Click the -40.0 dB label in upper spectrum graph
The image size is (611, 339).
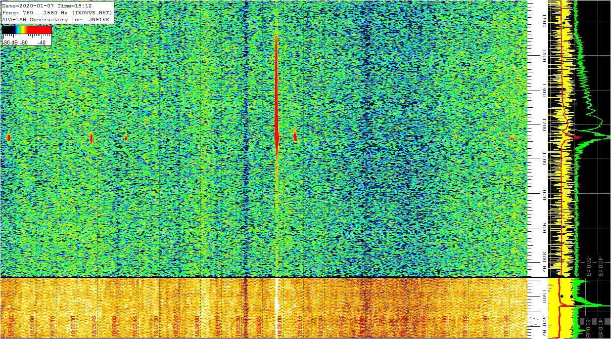click(x=600, y=265)
